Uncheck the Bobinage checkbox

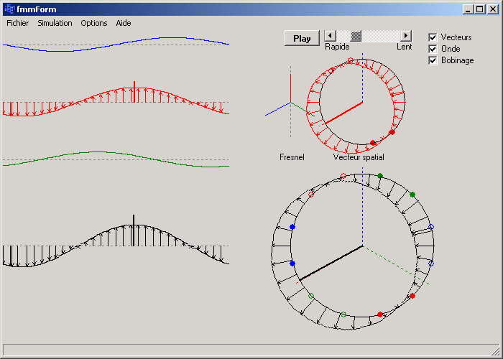point(433,60)
